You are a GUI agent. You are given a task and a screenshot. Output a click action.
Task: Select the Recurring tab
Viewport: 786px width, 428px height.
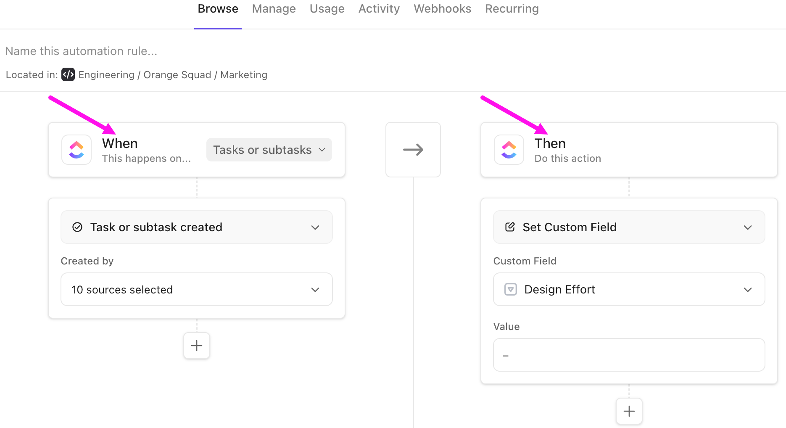coord(512,9)
